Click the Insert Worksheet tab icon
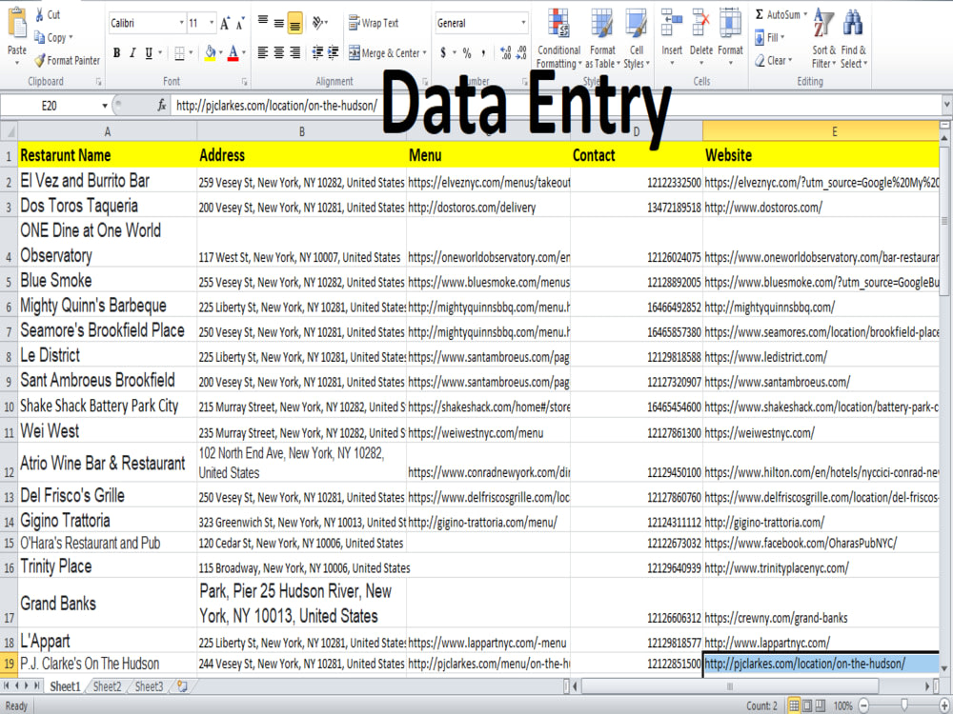This screenshot has width=953, height=714. coord(182,686)
